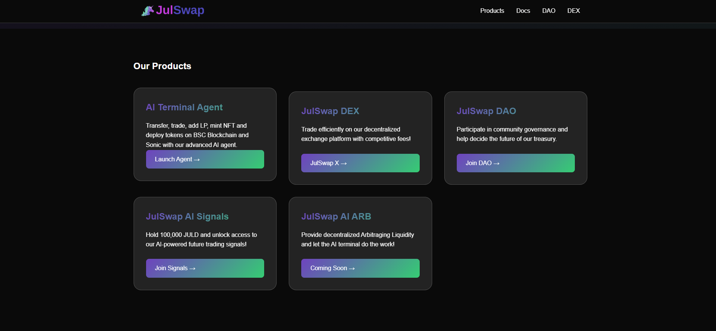
Task: Go to DAO in the top navigation
Action: (x=548, y=11)
